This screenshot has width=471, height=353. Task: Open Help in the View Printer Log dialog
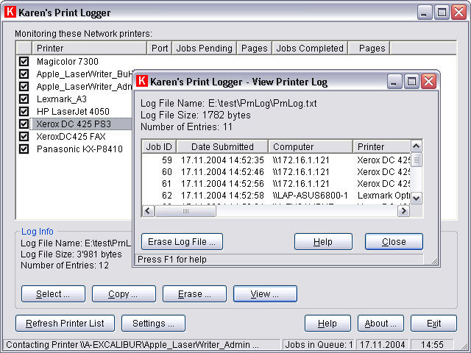(323, 242)
